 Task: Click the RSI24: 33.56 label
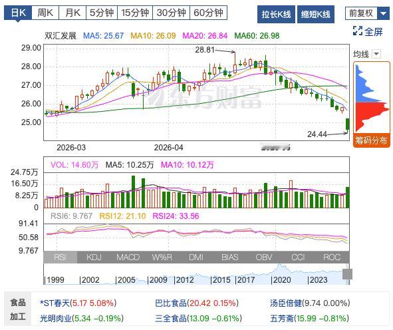(x=176, y=216)
